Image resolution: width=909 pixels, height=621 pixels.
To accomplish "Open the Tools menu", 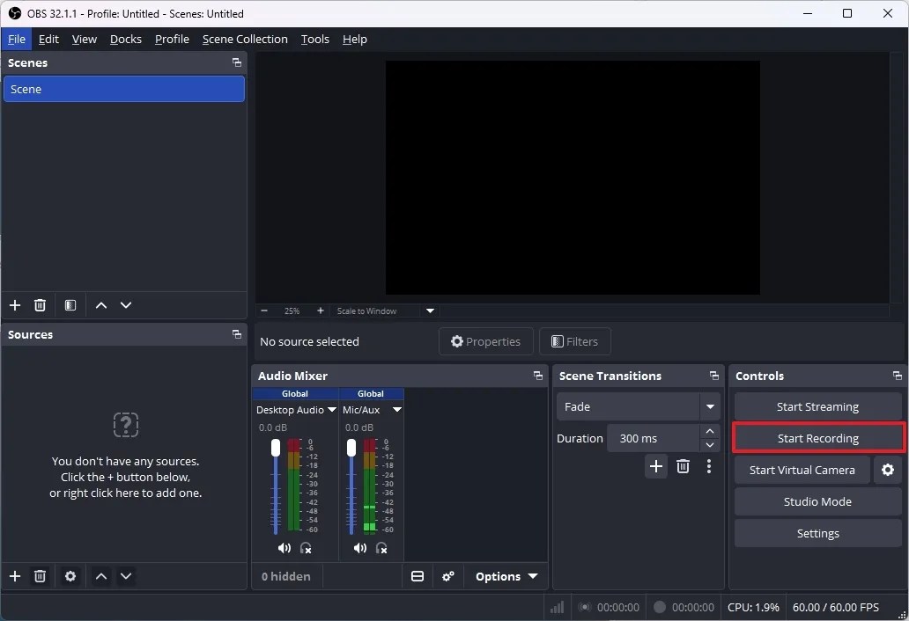I will (x=314, y=39).
